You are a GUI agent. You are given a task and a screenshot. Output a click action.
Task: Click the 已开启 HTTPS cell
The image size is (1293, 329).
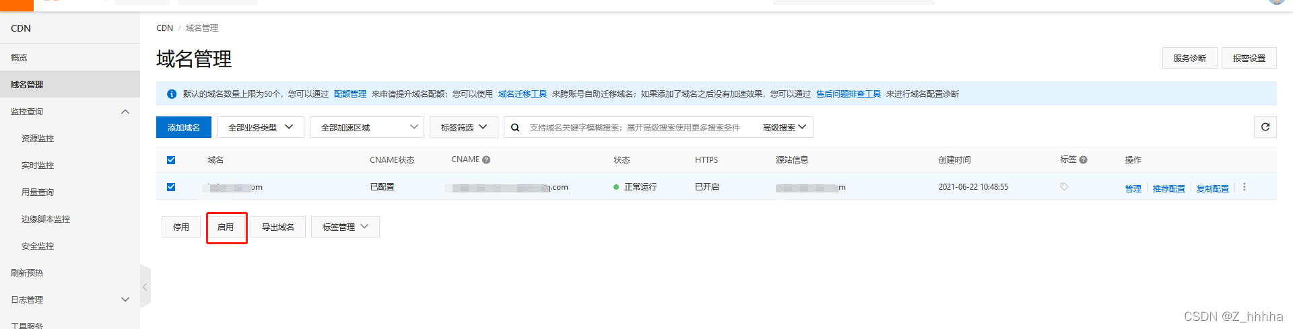click(707, 187)
